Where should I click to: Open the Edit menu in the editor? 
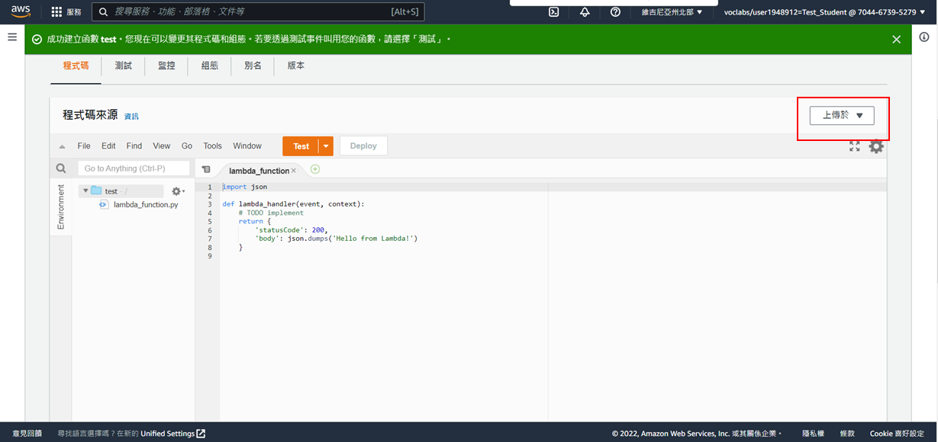(108, 146)
